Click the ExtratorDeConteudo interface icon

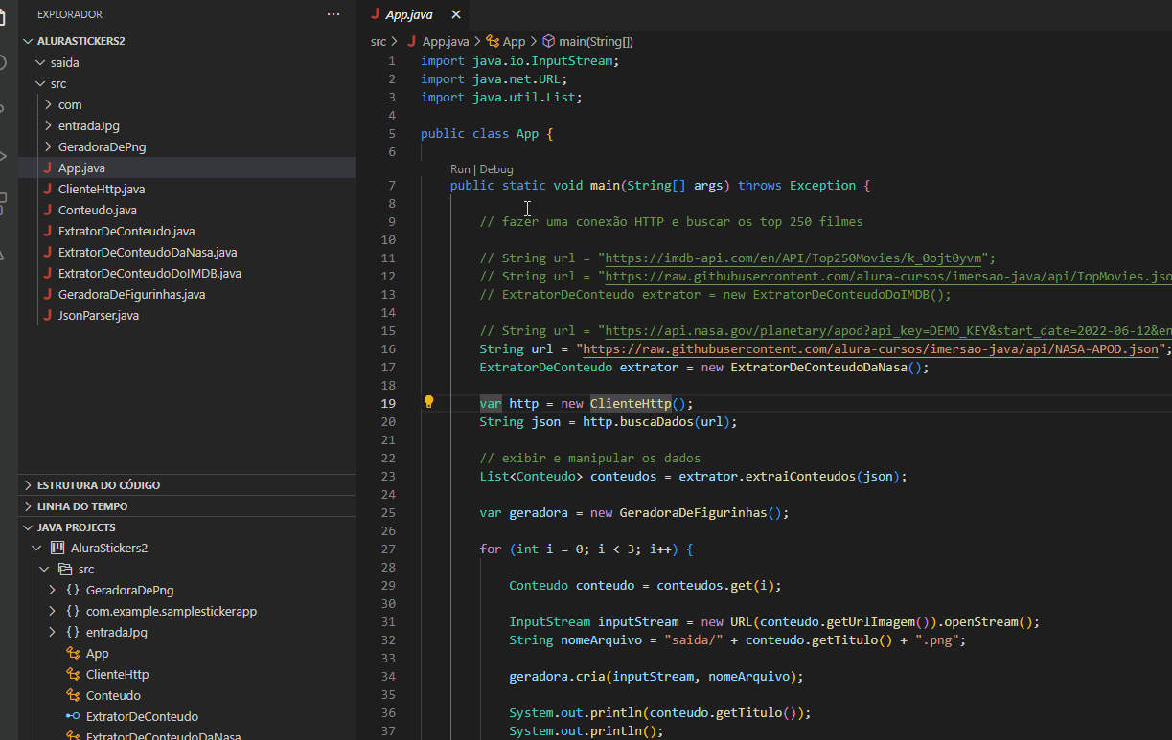[x=73, y=716]
